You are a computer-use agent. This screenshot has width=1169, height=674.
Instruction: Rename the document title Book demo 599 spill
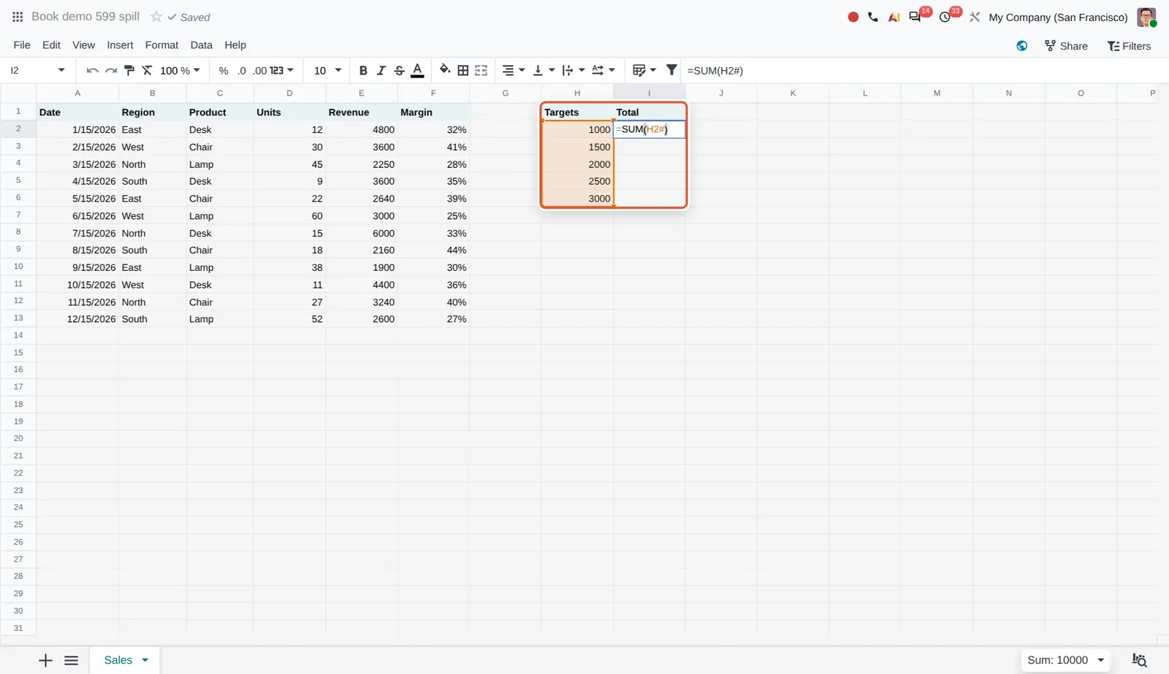coord(85,17)
